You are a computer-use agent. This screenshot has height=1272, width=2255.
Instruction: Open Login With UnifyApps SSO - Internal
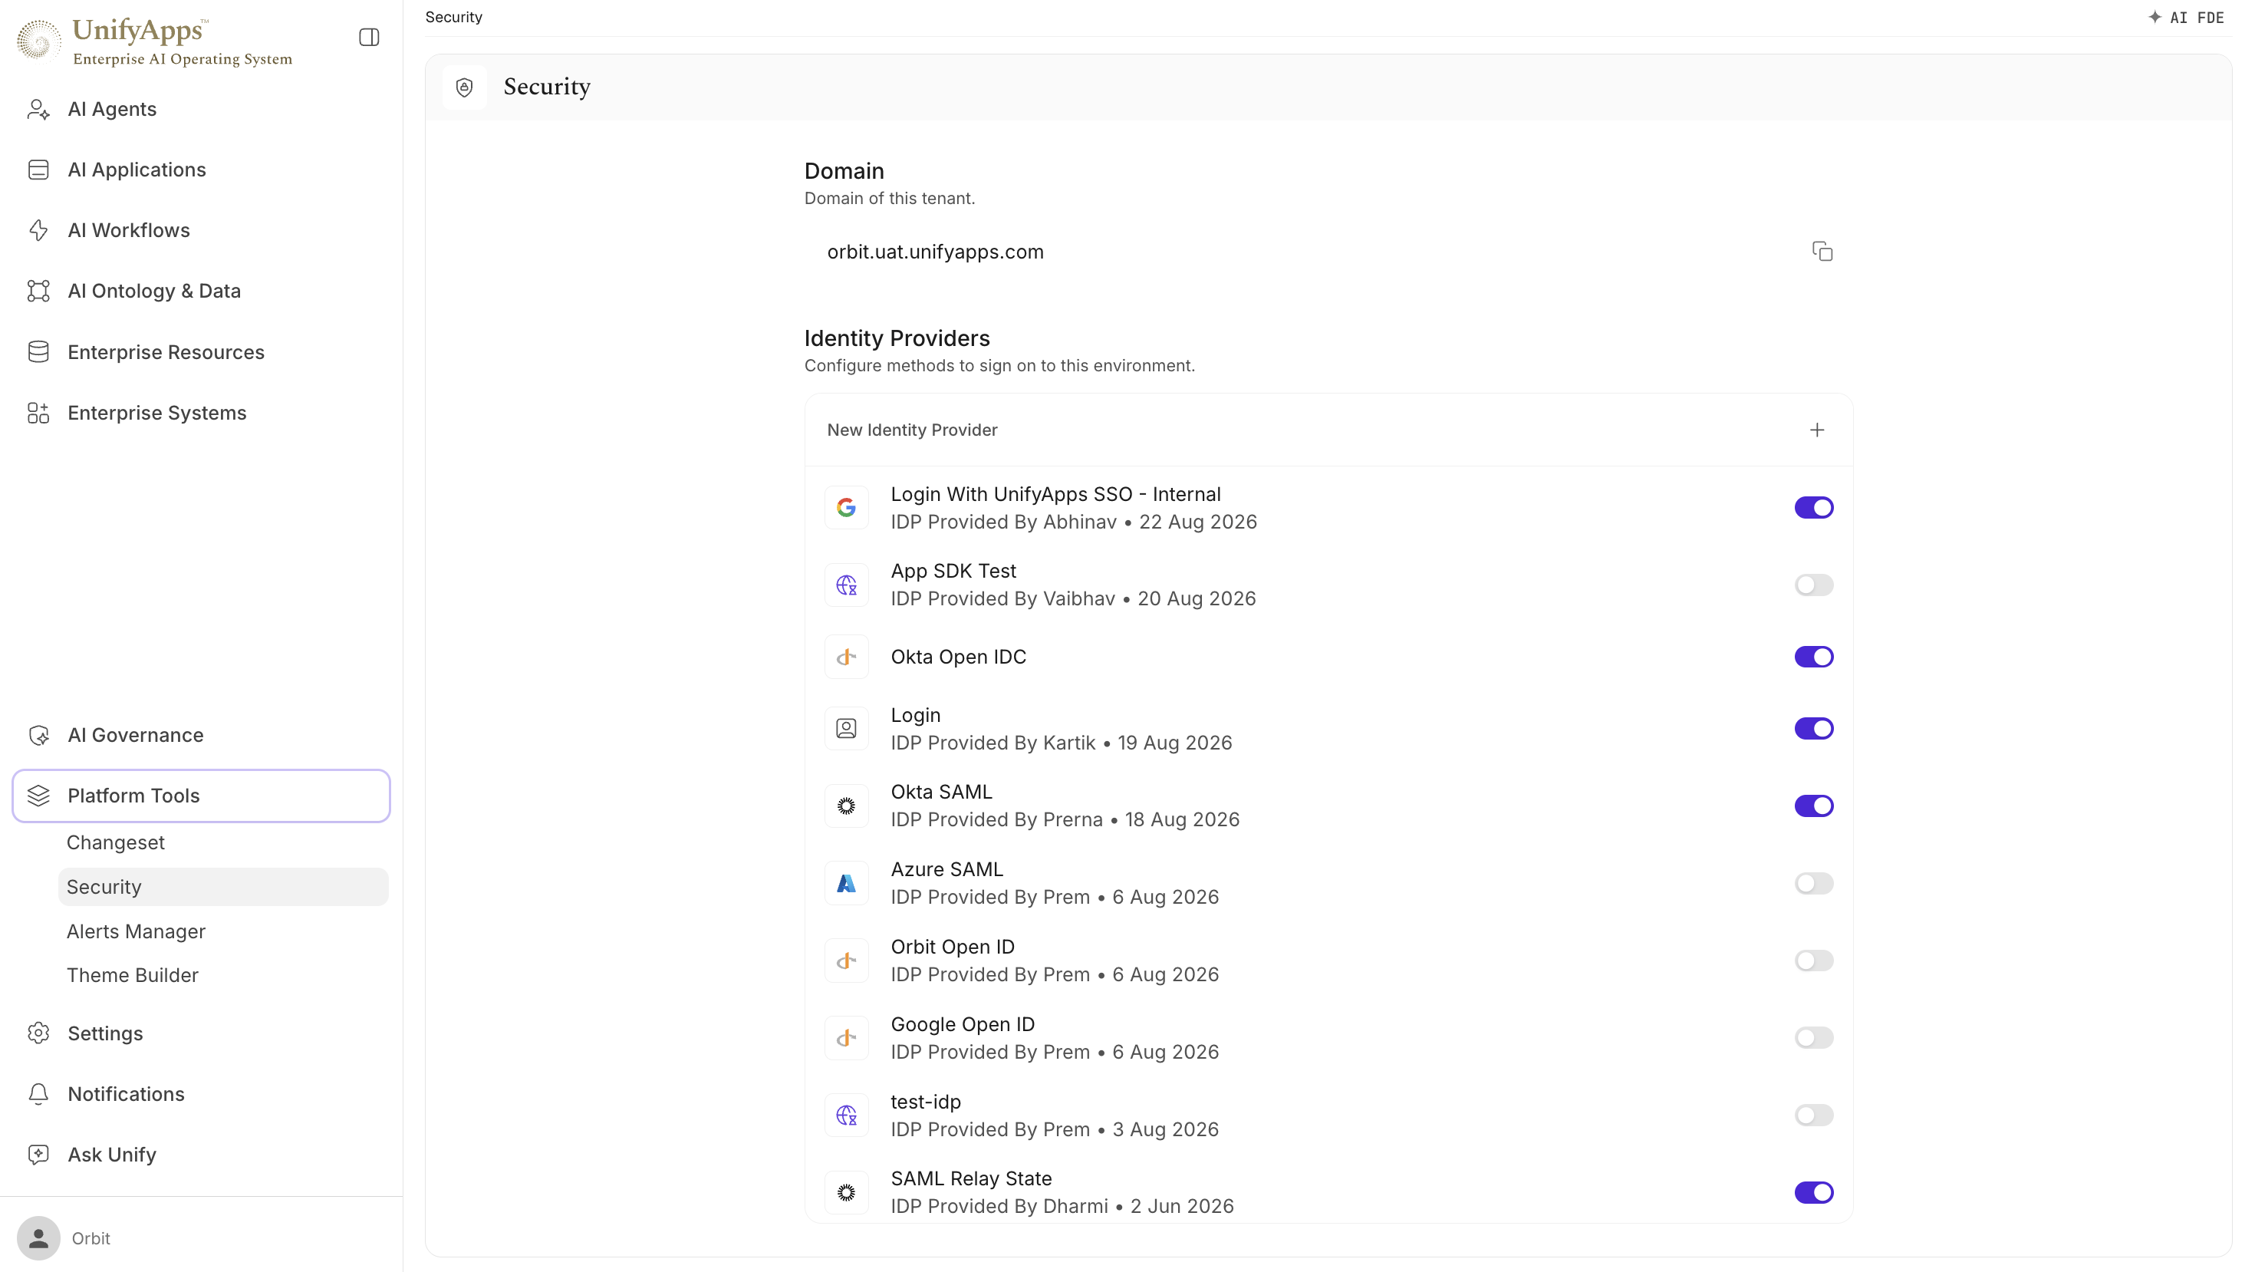pyautogui.click(x=1055, y=495)
